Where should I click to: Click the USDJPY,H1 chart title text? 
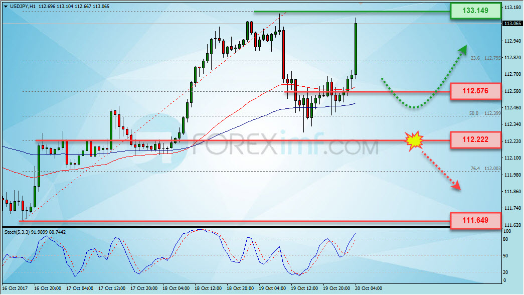(x=23, y=7)
